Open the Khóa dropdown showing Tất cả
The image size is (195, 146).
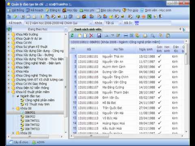[120, 23]
